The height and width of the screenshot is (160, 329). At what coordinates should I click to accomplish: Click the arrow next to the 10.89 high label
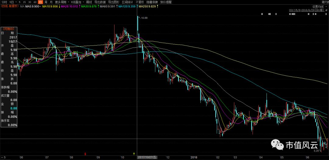(139, 18)
